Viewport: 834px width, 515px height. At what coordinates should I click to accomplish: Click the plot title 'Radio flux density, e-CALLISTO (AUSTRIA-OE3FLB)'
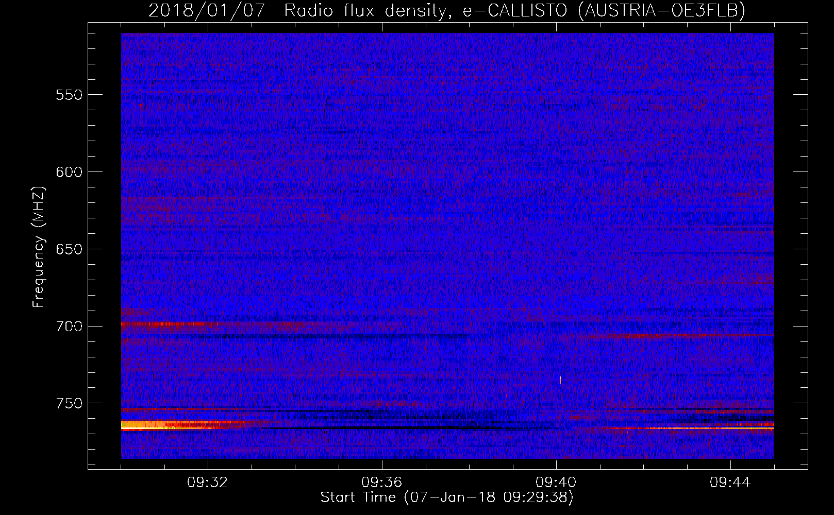514,10
